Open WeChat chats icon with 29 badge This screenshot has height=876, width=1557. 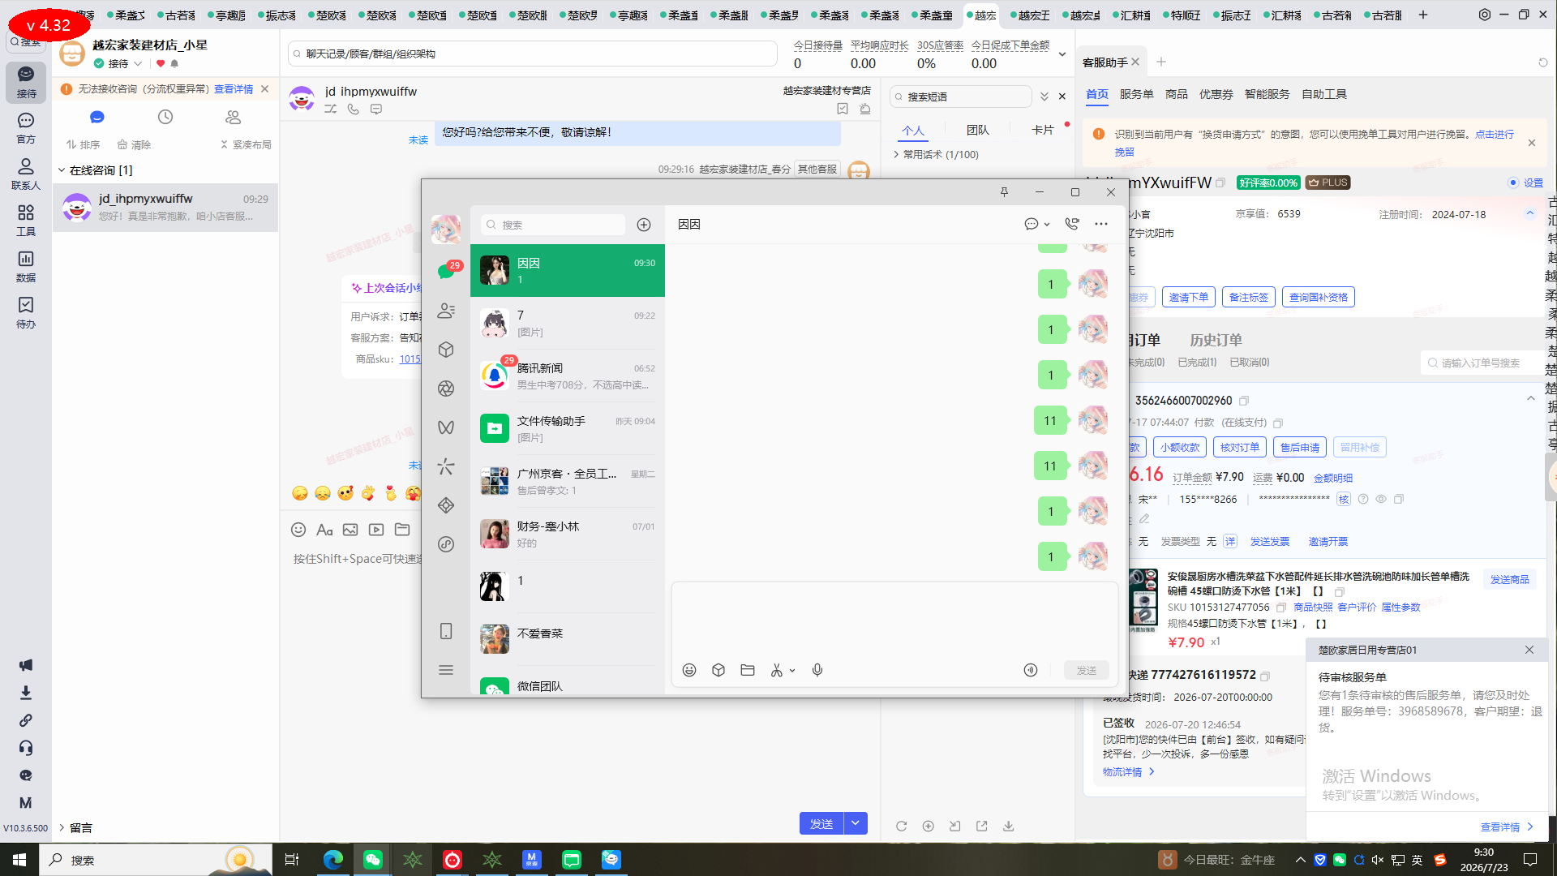click(x=446, y=271)
